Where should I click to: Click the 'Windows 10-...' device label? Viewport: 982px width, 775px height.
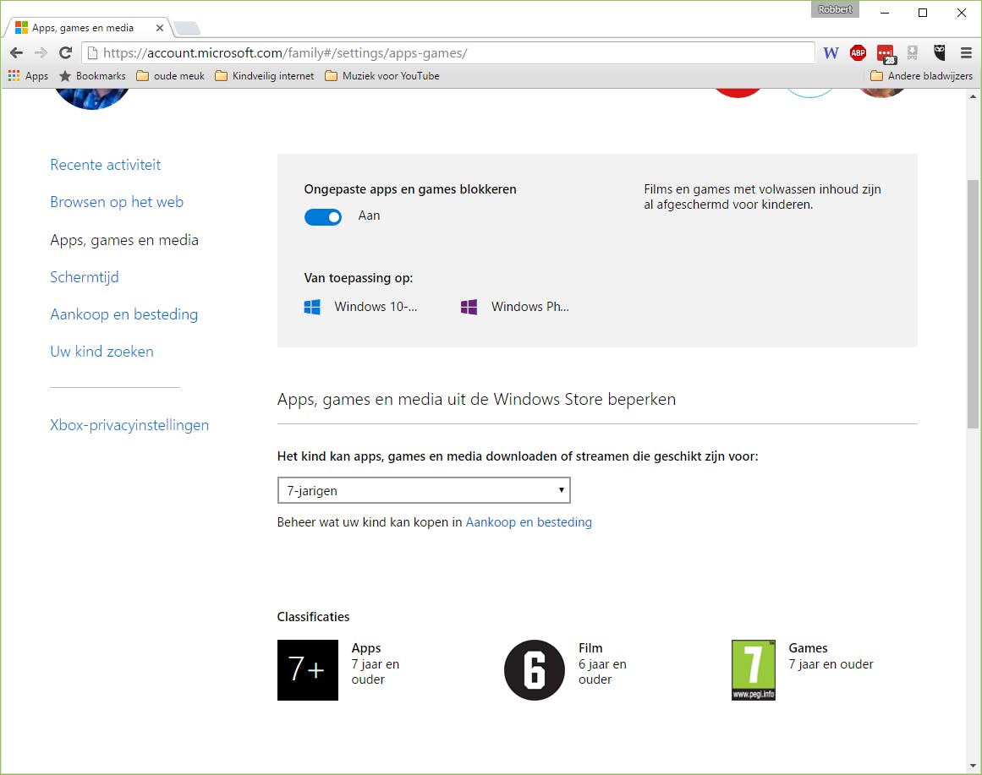[x=376, y=307]
